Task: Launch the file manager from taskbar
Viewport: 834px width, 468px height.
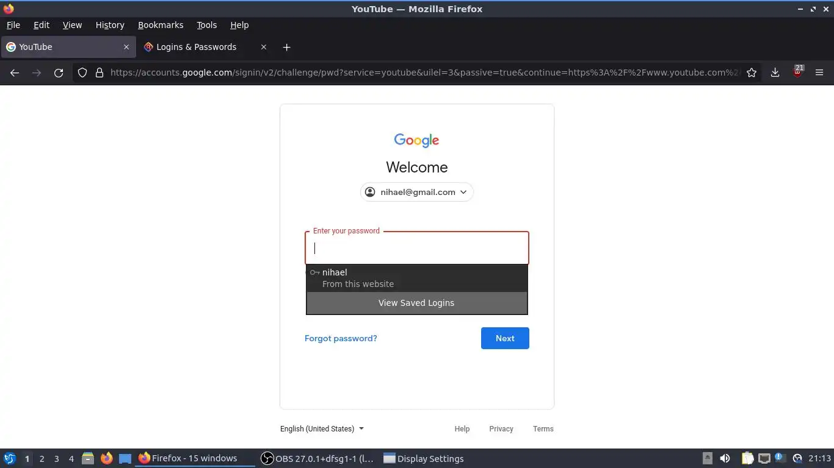Action: [88, 458]
